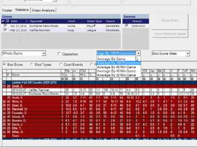Toggle the Mar 27, 2010 game checkbox
Viewport: 197px width, 148px height.
coord(5,30)
